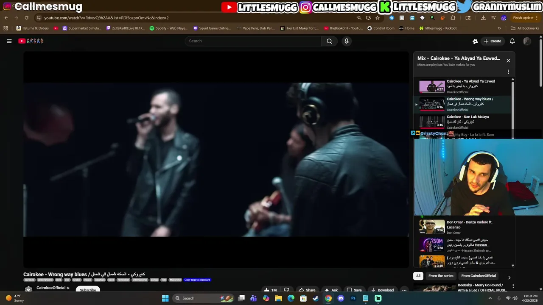Select From CairokeeOfficial chip
The width and height of the screenshot is (543, 305).
click(479, 276)
